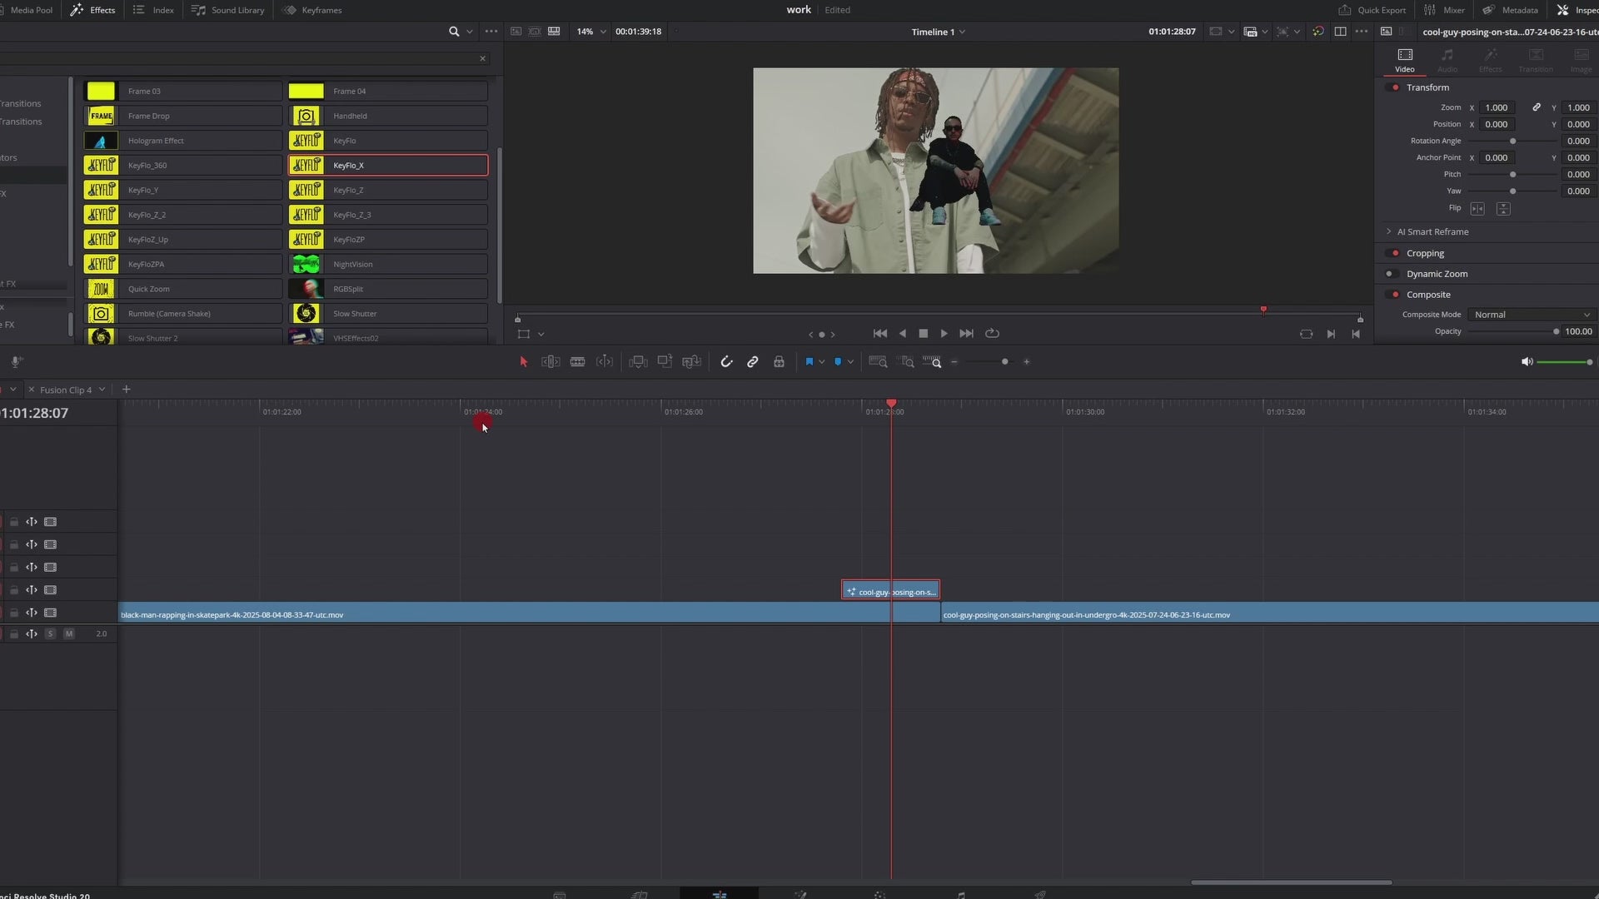Enable loop playback icon
1599x899 pixels.
(x=992, y=333)
